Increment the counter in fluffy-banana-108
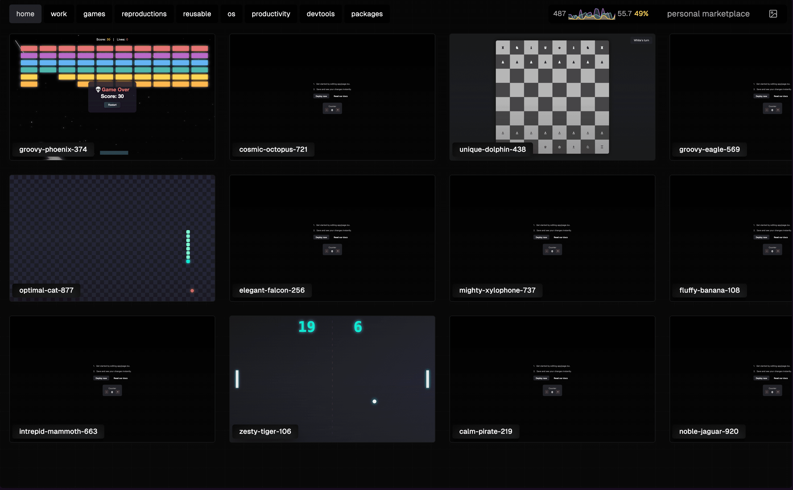 (778, 251)
